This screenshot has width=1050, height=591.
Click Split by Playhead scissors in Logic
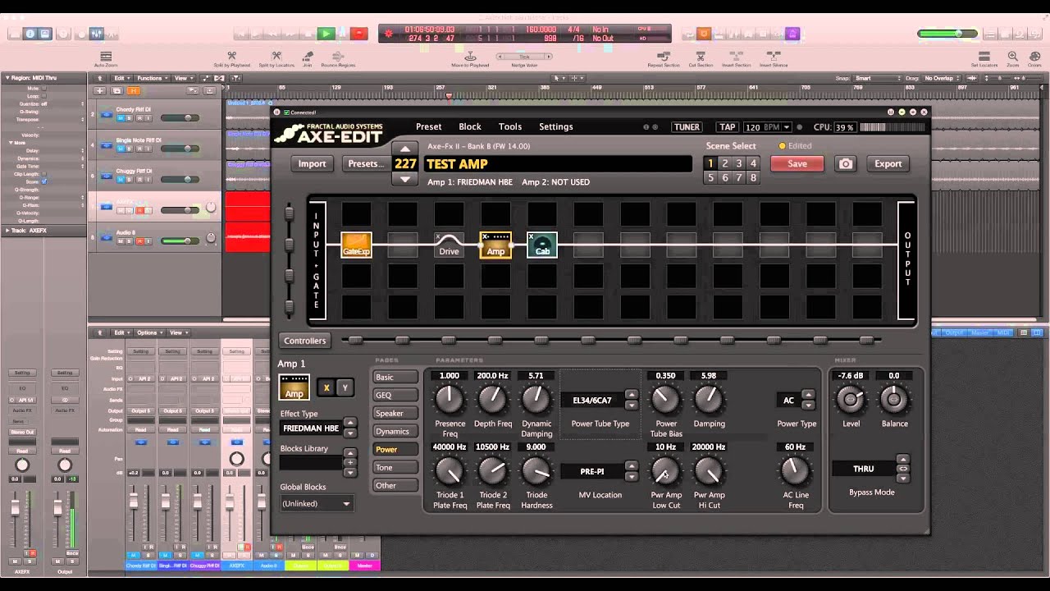[232, 57]
